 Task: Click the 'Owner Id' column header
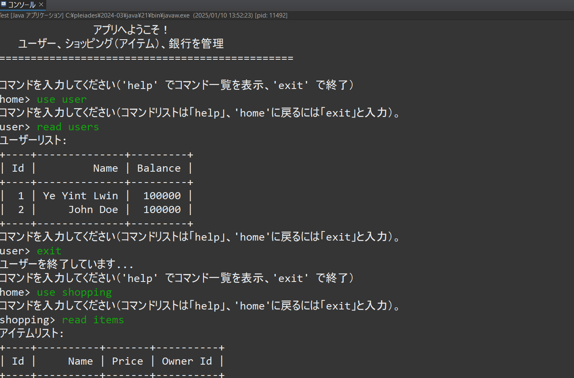point(187,361)
